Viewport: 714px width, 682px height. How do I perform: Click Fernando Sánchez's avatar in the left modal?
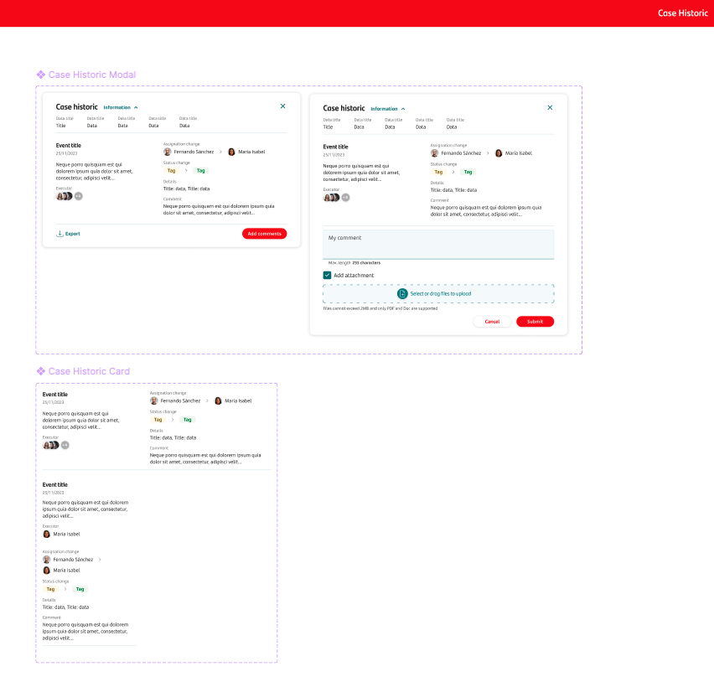167,152
